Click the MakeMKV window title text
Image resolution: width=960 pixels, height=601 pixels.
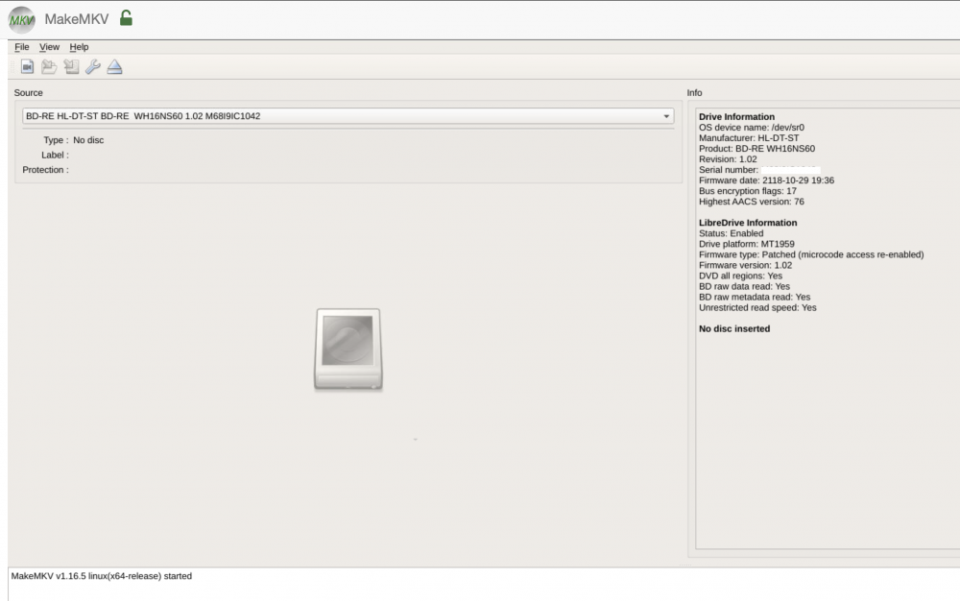point(77,19)
